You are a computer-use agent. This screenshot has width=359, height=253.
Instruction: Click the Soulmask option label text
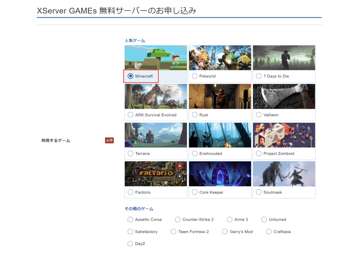tap(272, 192)
